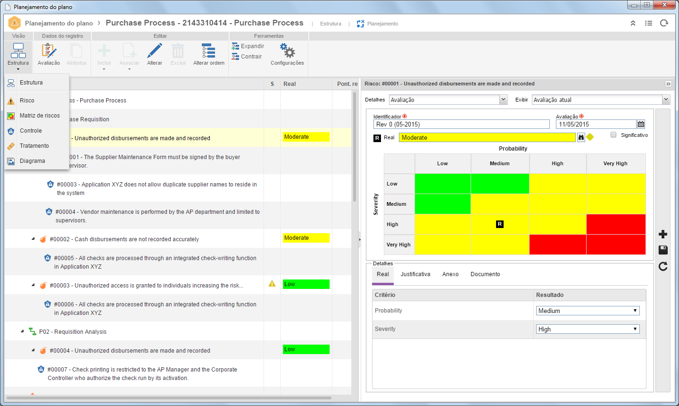Click the plus add icon on right sidebar
This screenshot has height=406, width=679.
(x=663, y=234)
